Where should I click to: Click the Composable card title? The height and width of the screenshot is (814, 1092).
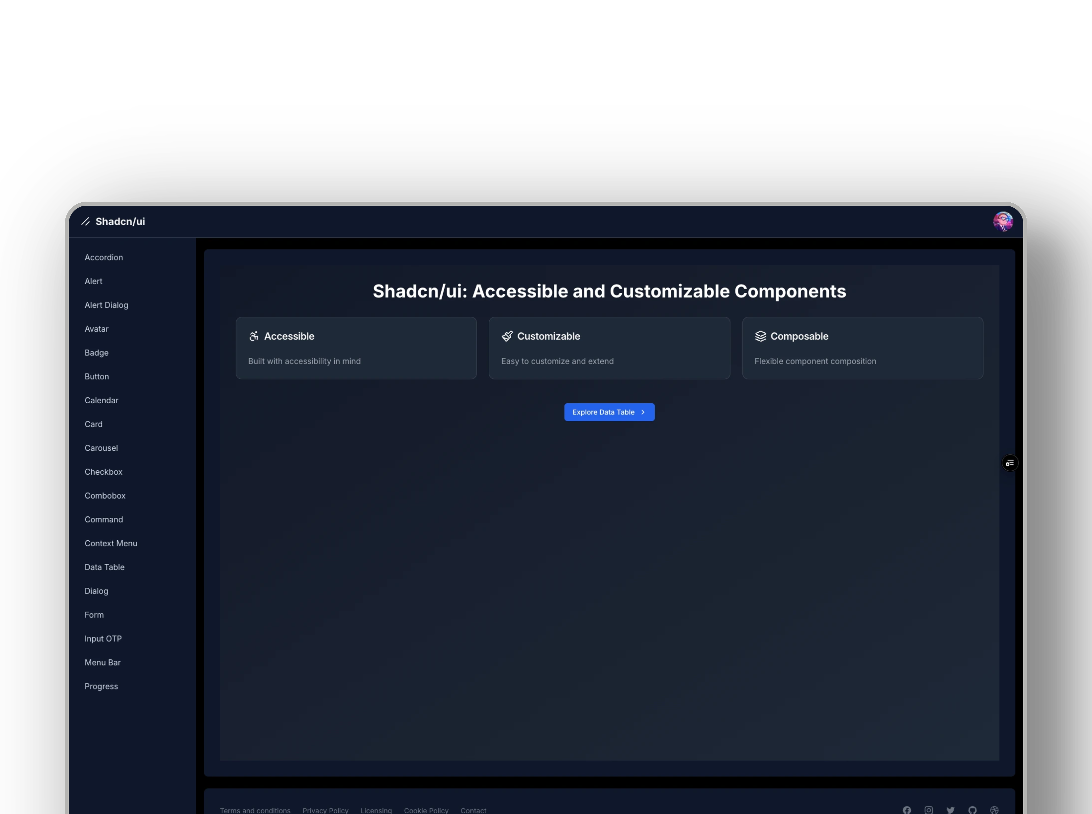[x=799, y=336]
